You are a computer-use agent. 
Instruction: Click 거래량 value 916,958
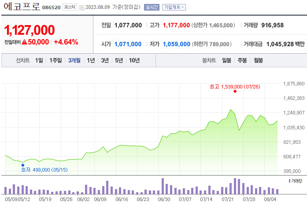click(x=272, y=25)
